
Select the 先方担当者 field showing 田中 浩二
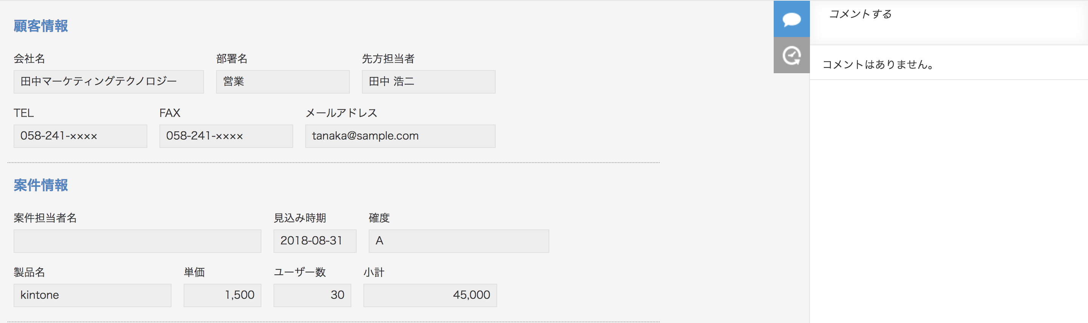tap(428, 82)
